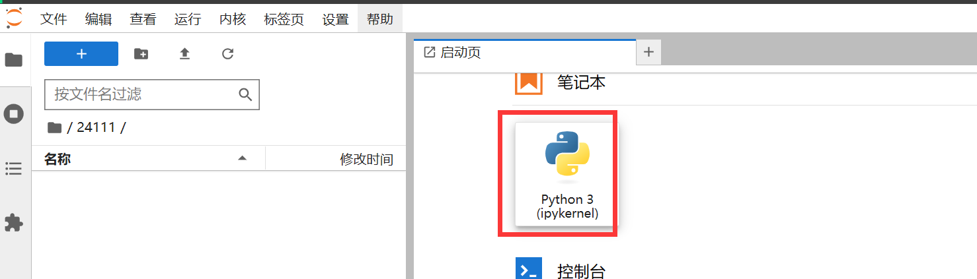This screenshot has width=977, height=279.
Task: Open the file browser sidebar folder icon
Action: coord(14,60)
